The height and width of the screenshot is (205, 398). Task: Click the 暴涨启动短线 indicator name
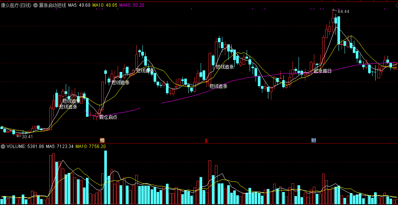52,5
